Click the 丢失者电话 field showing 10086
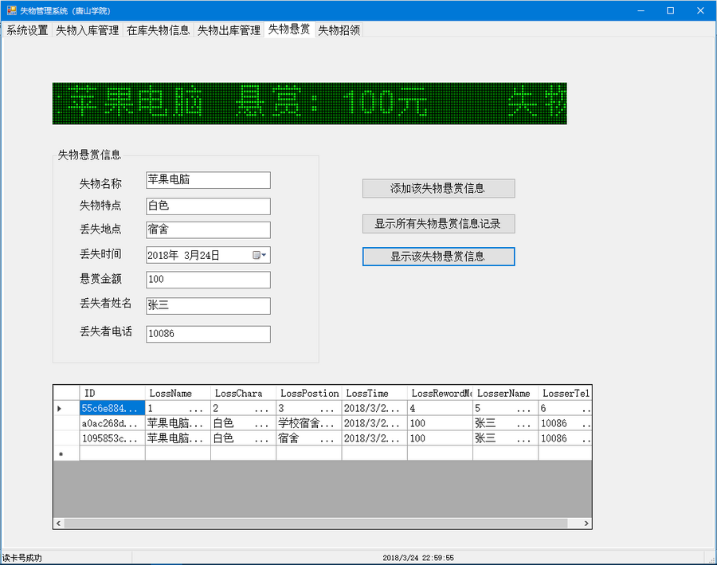 tap(207, 333)
